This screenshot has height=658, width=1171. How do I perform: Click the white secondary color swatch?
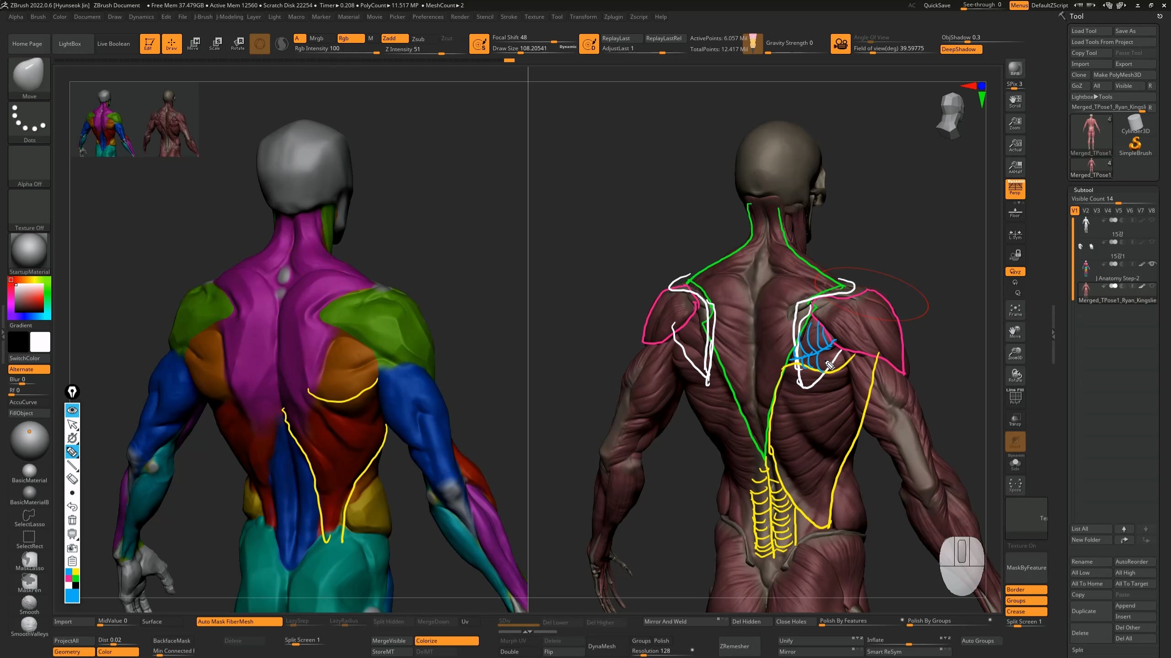[x=40, y=341]
